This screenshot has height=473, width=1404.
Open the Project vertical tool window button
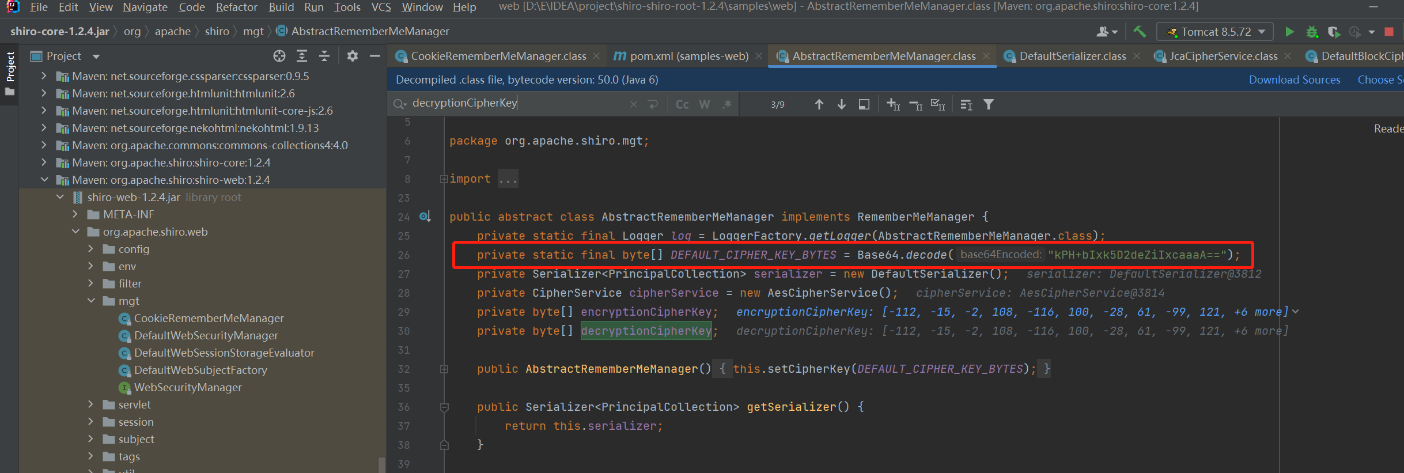10,74
